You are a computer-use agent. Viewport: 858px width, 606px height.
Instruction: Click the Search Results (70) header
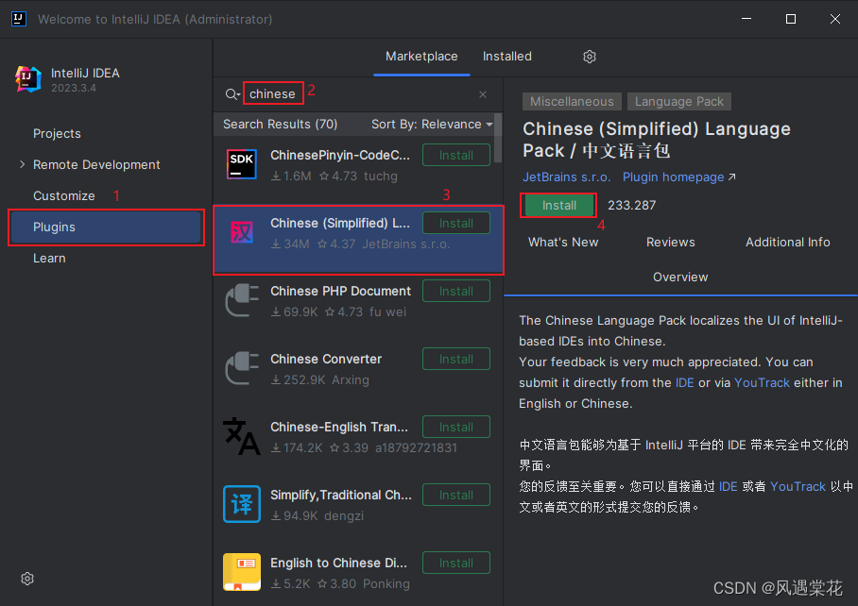click(280, 124)
